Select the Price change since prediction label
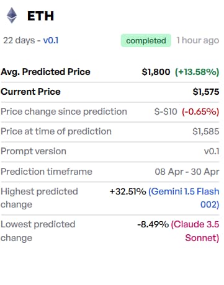Screen dimensions: 224x285 64,112
